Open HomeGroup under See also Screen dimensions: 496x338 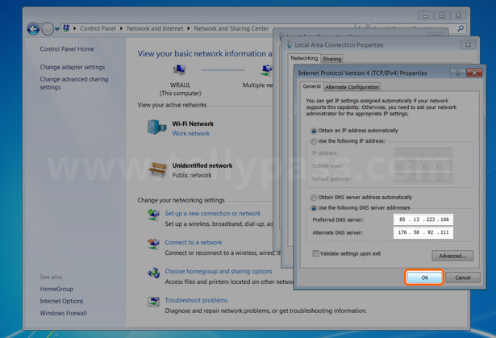point(56,289)
